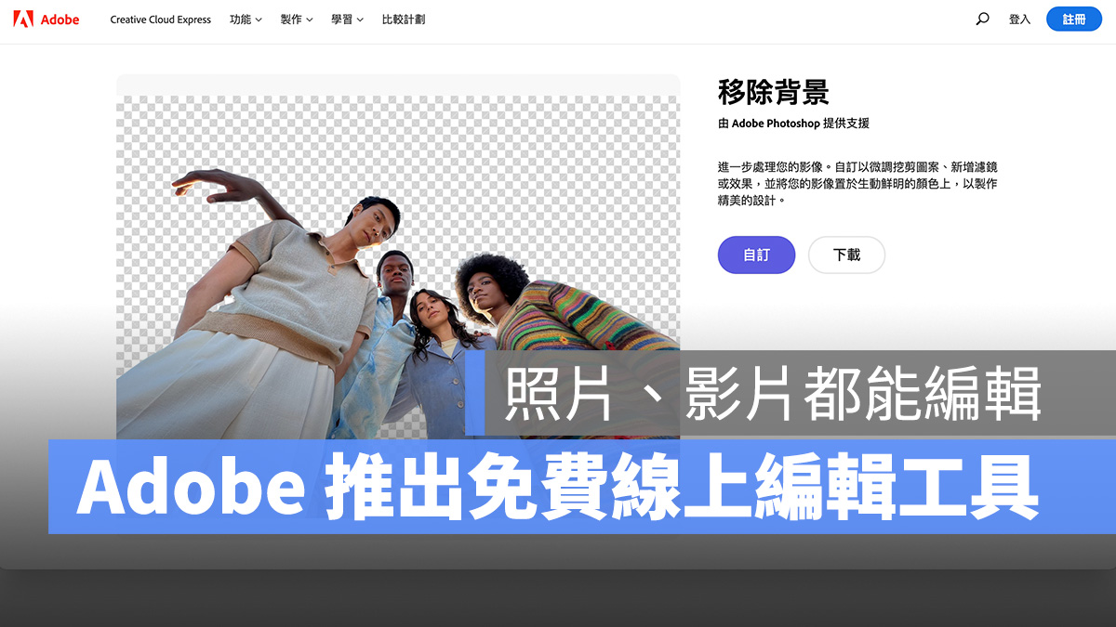Screen dimensions: 1116x627
Task: Click description paragraph starting 進一步處理您的影像
Action: [857, 183]
